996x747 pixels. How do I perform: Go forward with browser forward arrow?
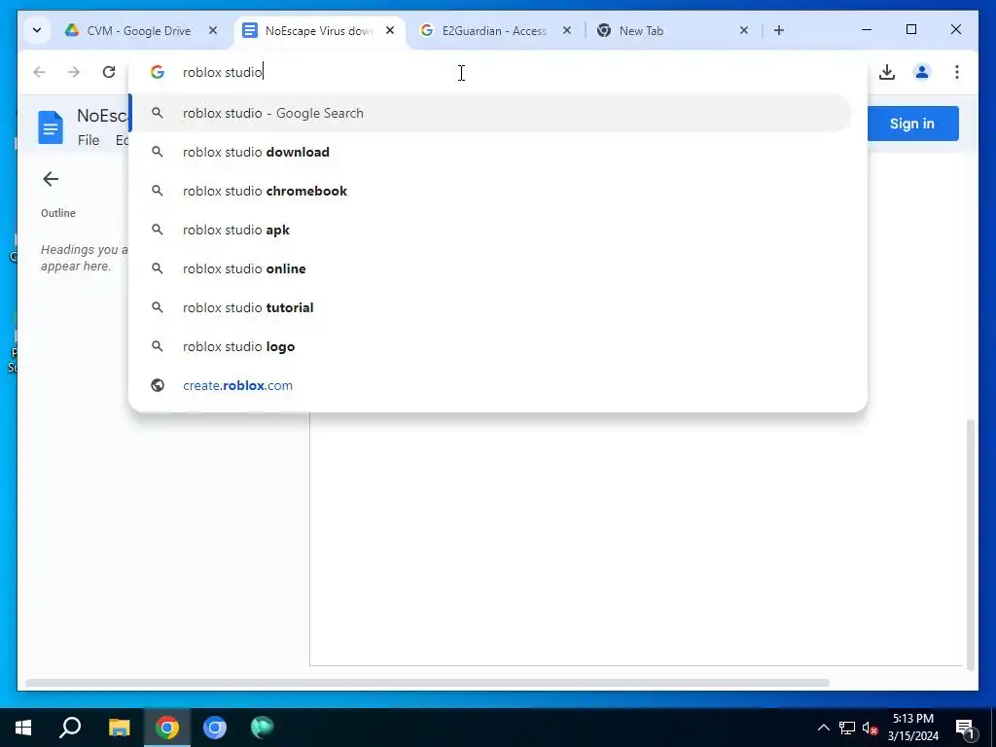(x=74, y=72)
